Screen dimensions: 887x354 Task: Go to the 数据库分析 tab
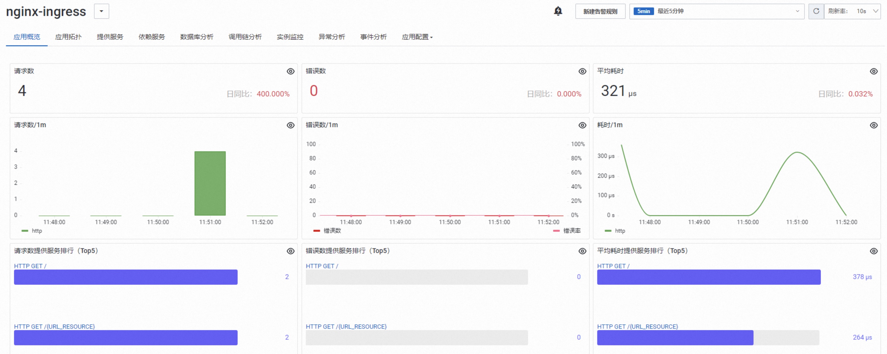tap(196, 37)
